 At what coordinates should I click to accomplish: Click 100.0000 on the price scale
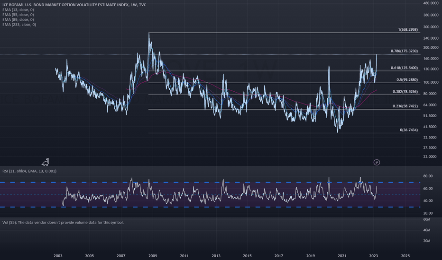[431, 82]
